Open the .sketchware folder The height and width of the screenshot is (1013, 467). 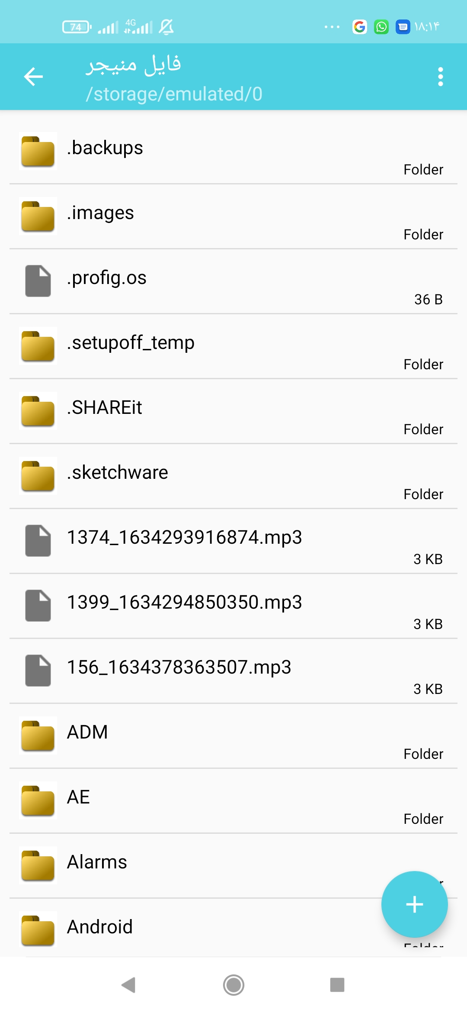(x=233, y=476)
